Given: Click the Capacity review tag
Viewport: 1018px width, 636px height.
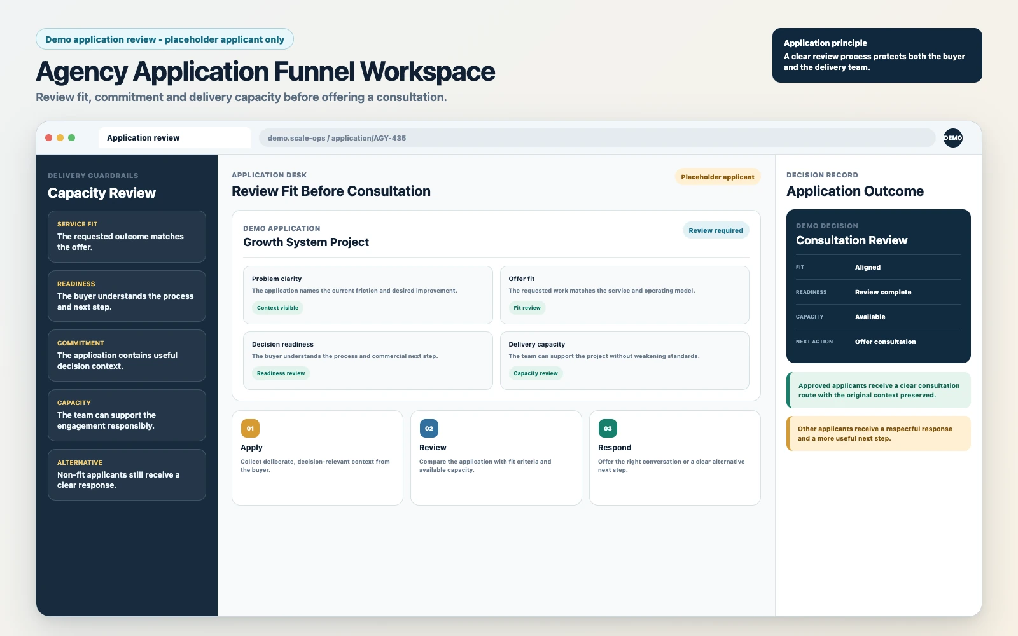Looking at the screenshot, I should (536, 373).
